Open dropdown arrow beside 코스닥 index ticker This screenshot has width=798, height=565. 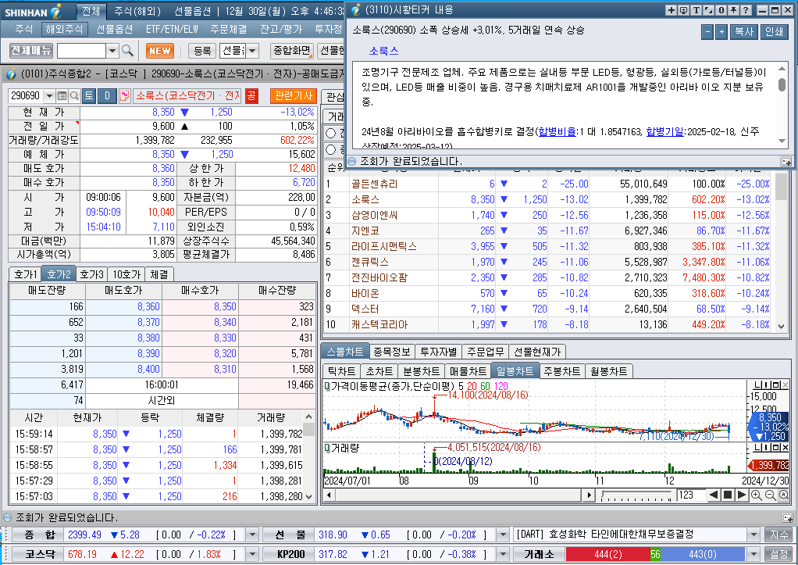[x=252, y=554]
